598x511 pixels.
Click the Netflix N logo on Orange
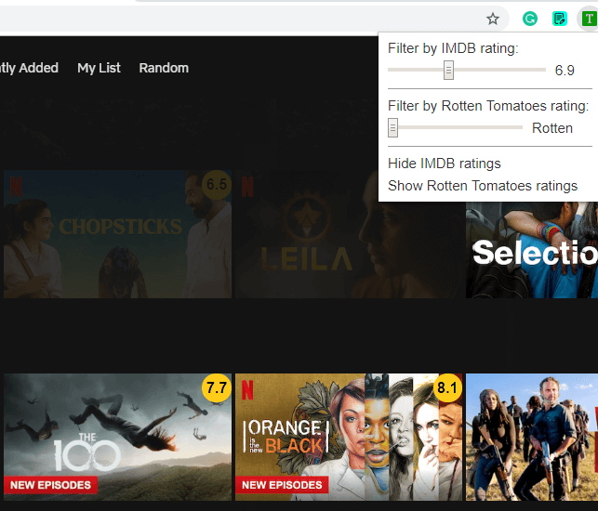pos(247,390)
